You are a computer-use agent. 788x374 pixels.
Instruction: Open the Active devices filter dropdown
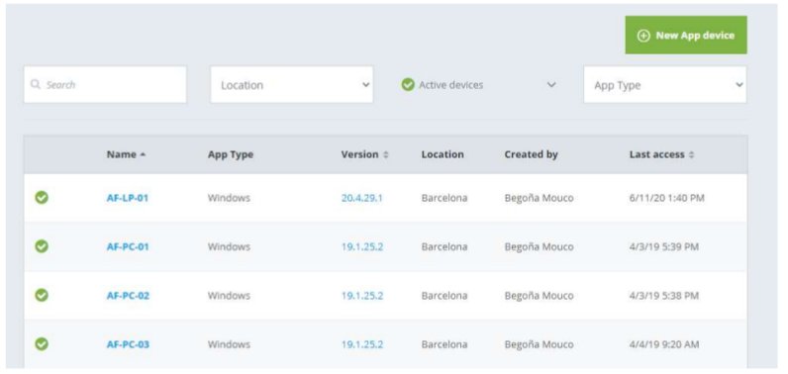(x=479, y=85)
